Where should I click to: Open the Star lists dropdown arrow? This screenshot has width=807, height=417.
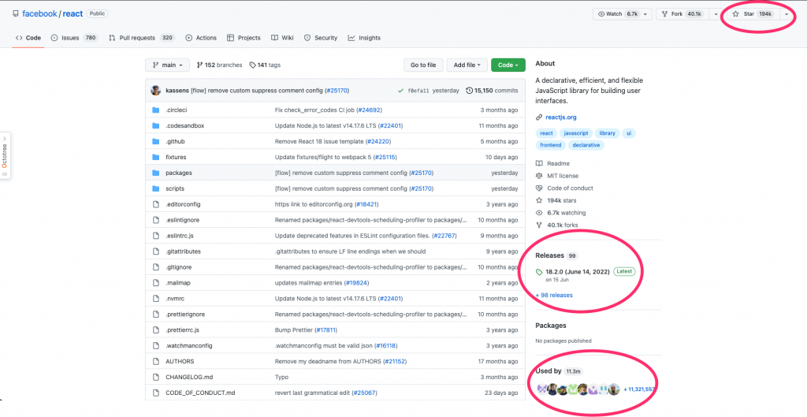pos(787,14)
